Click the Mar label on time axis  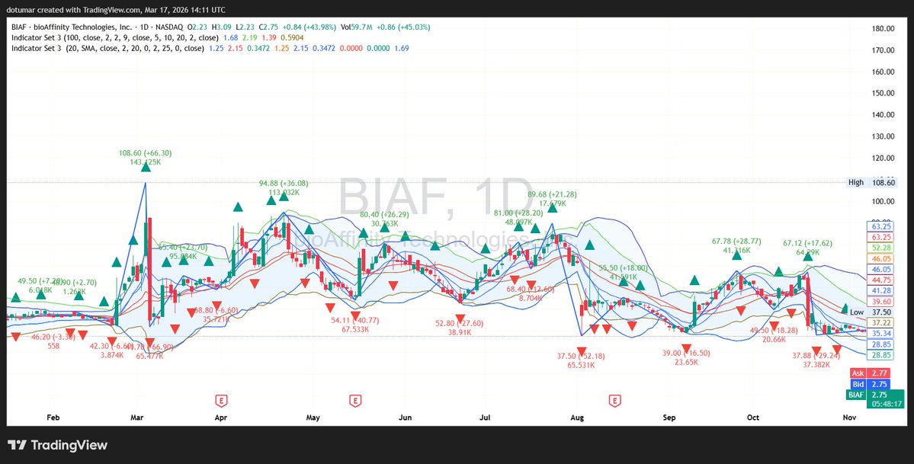pyautogui.click(x=137, y=418)
